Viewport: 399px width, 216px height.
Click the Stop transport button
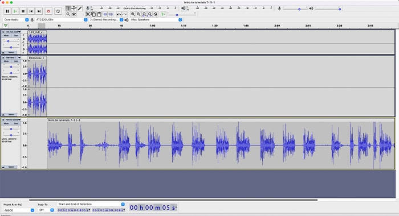pos(23,11)
